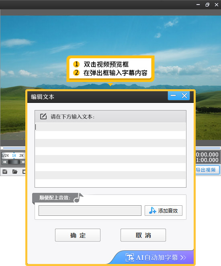Confirm with the 确定 button

(78, 235)
